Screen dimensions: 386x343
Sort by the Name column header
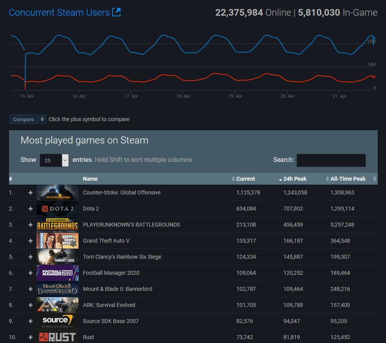click(x=90, y=179)
